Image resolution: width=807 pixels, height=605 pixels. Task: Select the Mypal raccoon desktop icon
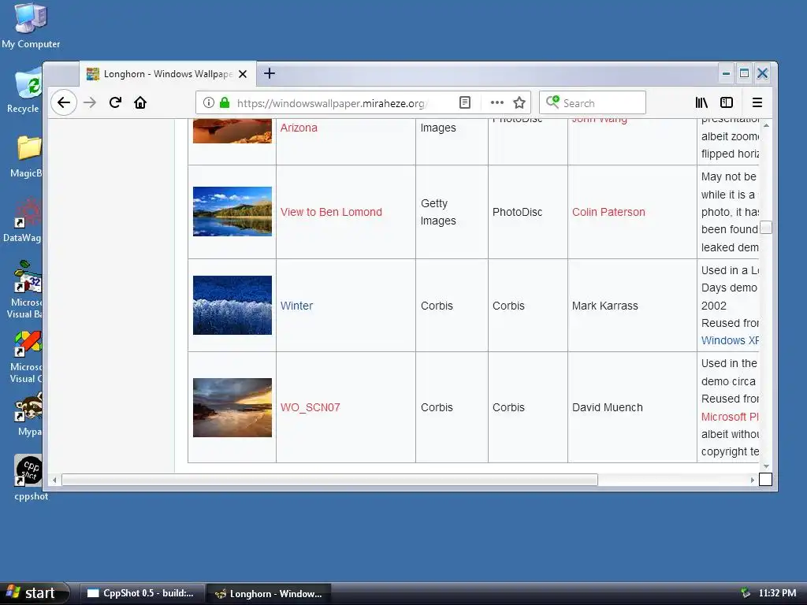coord(29,414)
